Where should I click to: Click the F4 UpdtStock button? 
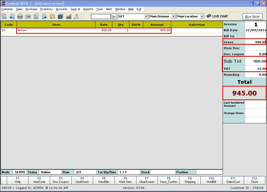(82, 180)
